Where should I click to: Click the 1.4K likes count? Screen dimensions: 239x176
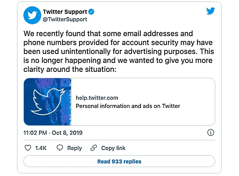click(x=41, y=148)
